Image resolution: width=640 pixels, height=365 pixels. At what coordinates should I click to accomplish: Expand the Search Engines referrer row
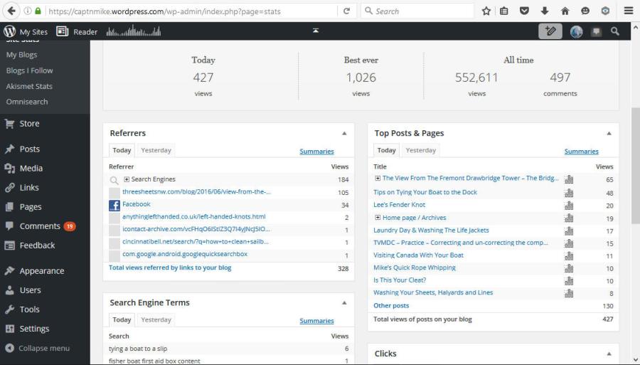(127, 179)
